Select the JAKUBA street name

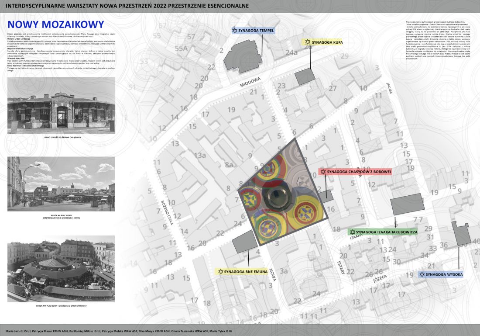(x=389, y=88)
